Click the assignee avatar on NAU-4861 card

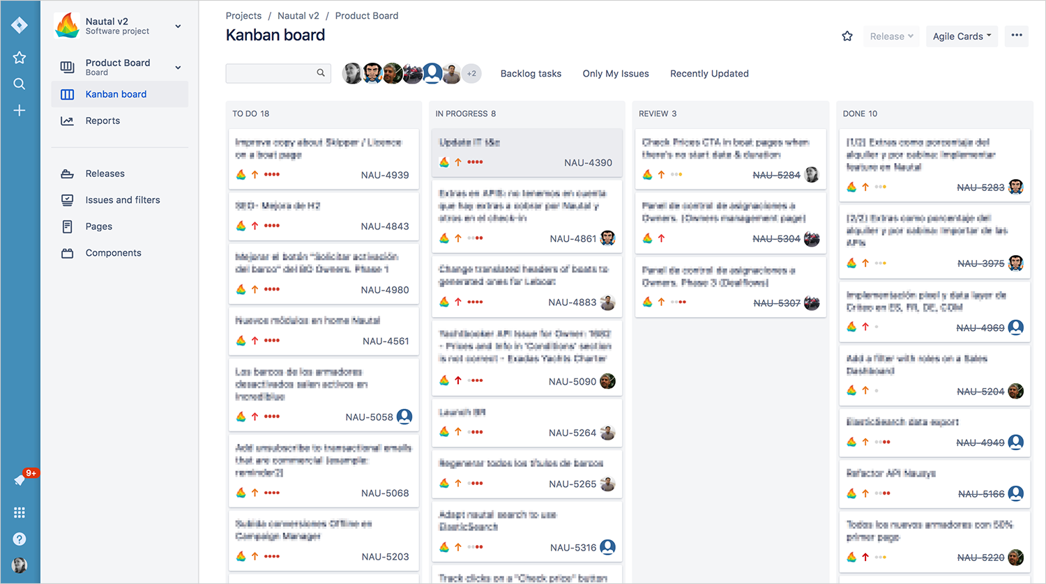(608, 238)
